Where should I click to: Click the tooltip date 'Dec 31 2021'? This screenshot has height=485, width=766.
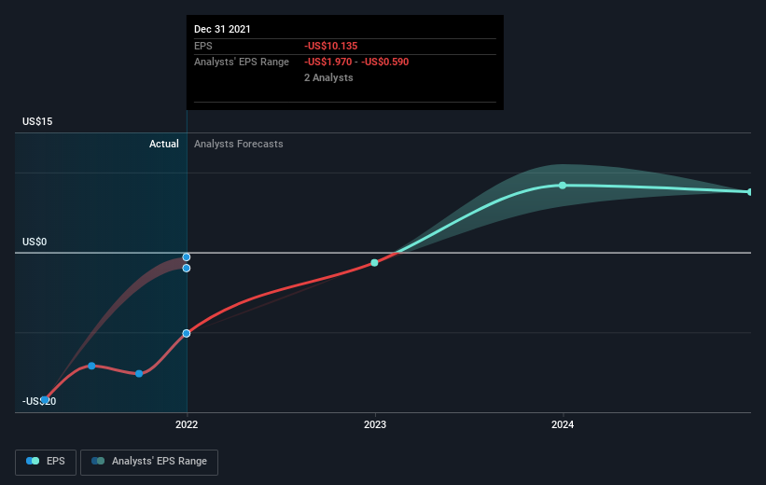click(x=222, y=29)
